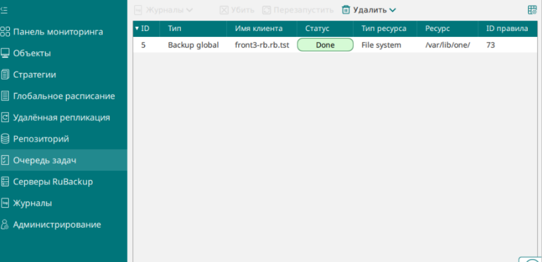Click the Перезапустить toolbar restart icon
Image resolution: width=542 pixels, height=262 pixels.
266,10
